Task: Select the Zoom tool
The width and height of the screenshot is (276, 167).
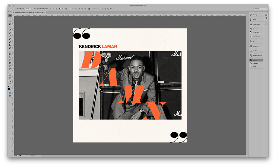Action: 10,81
